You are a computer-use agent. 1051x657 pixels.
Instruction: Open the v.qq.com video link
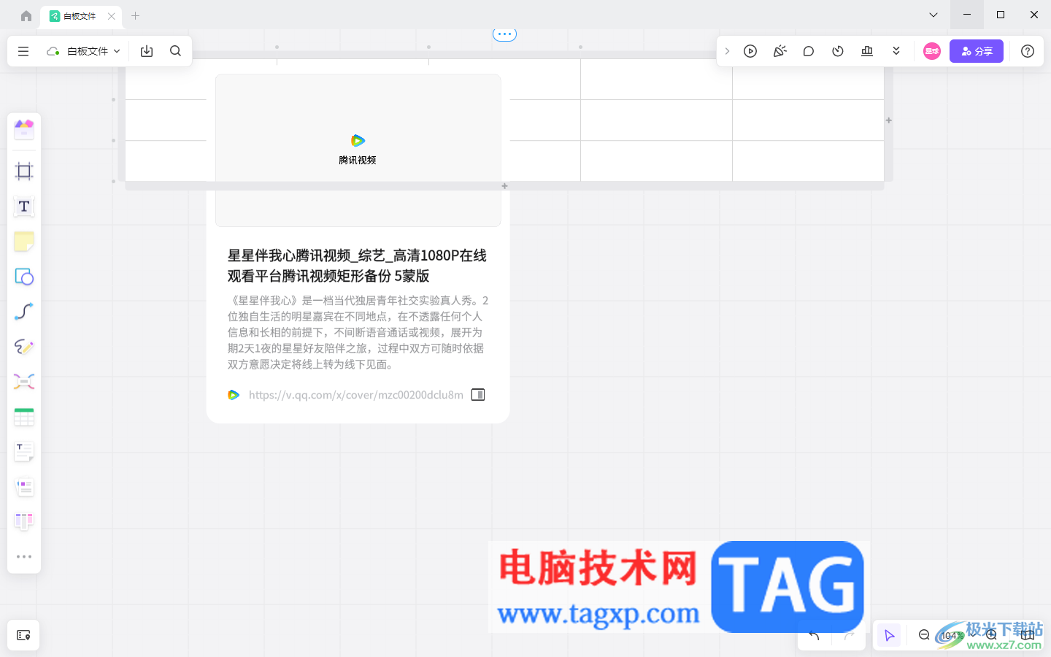[x=356, y=395]
